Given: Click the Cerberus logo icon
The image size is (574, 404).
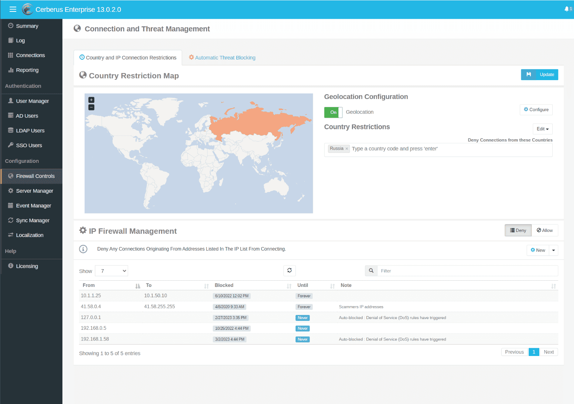Looking at the screenshot, I should [27, 9].
